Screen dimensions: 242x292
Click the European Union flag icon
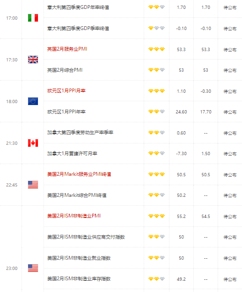pos(33,101)
